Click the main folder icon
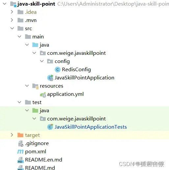The width and height of the screenshot is (169, 170). pos(28,37)
